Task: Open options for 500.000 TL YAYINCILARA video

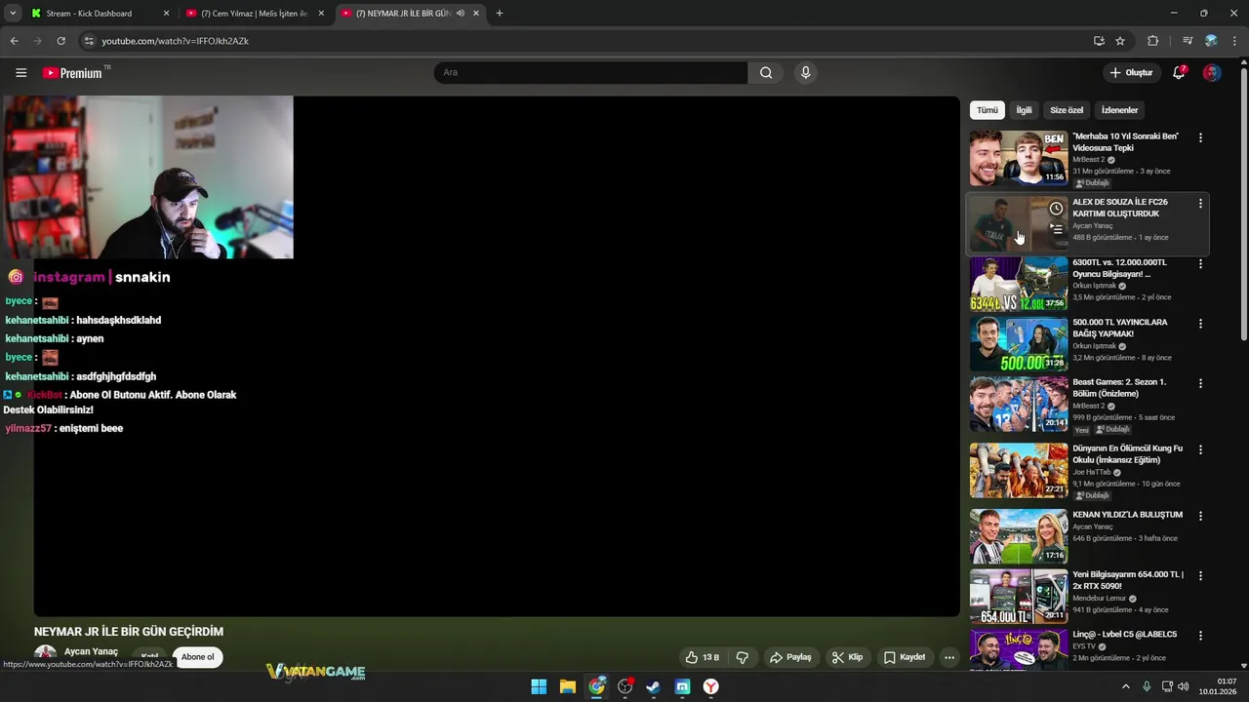Action: (x=1200, y=324)
